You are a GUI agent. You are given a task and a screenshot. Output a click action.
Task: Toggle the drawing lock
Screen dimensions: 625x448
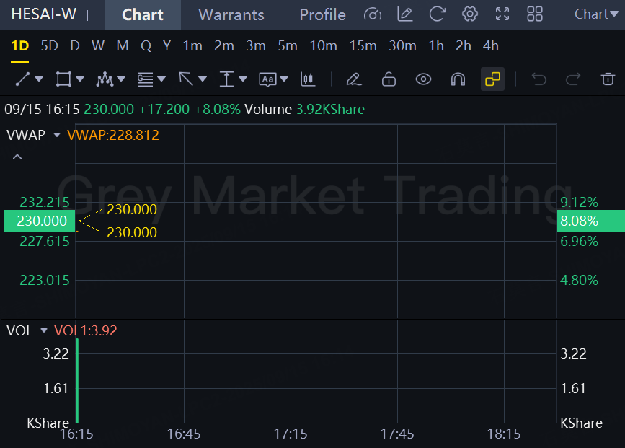[x=389, y=79]
